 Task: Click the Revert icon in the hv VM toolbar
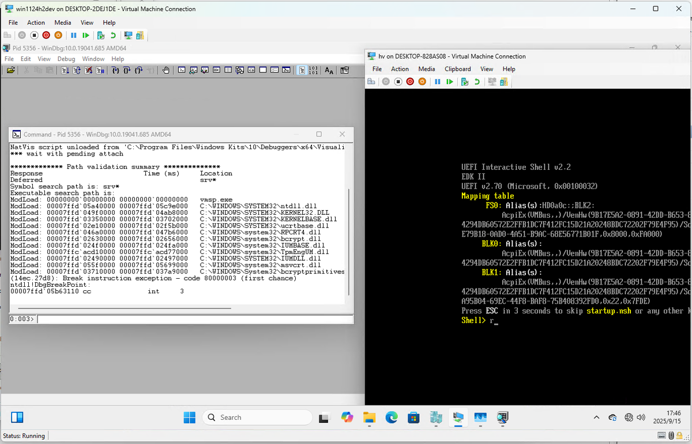[x=477, y=81]
